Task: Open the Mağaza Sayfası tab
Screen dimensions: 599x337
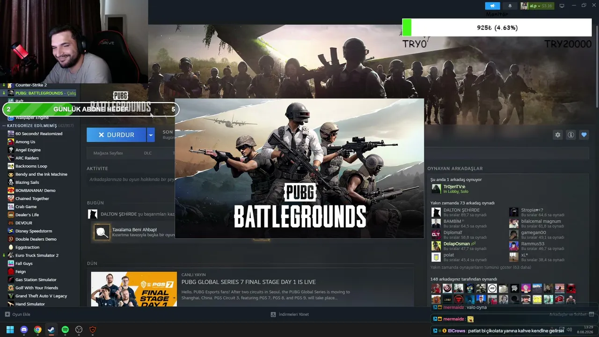Action: [x=108, y=153]
